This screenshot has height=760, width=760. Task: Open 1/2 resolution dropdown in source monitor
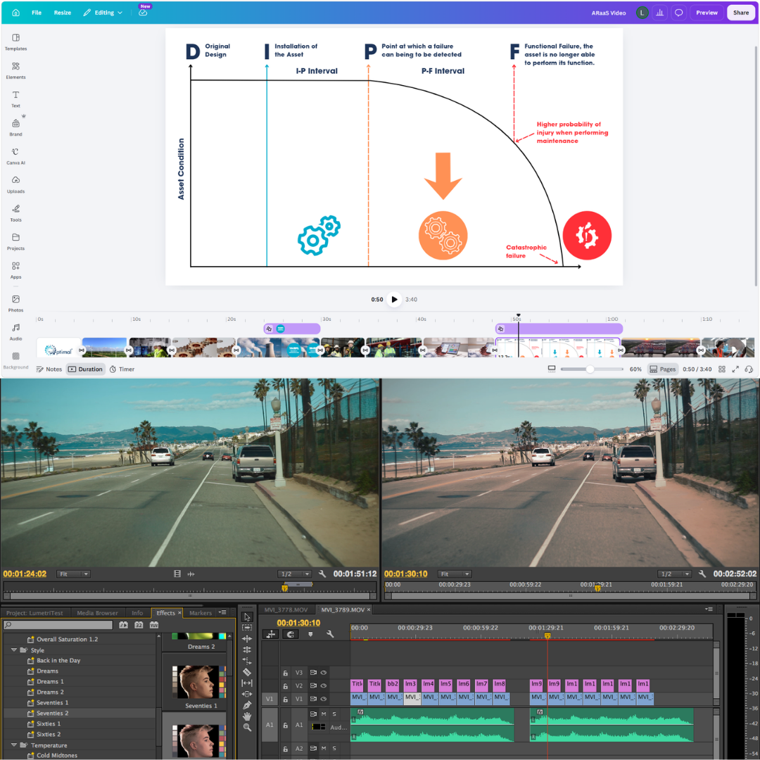tap(294, 574)
